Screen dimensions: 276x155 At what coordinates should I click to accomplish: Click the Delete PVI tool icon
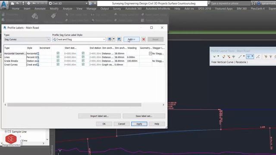click(x=229, y=56)
